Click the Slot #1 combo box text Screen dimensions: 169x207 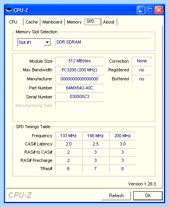(x=25, y=42)
